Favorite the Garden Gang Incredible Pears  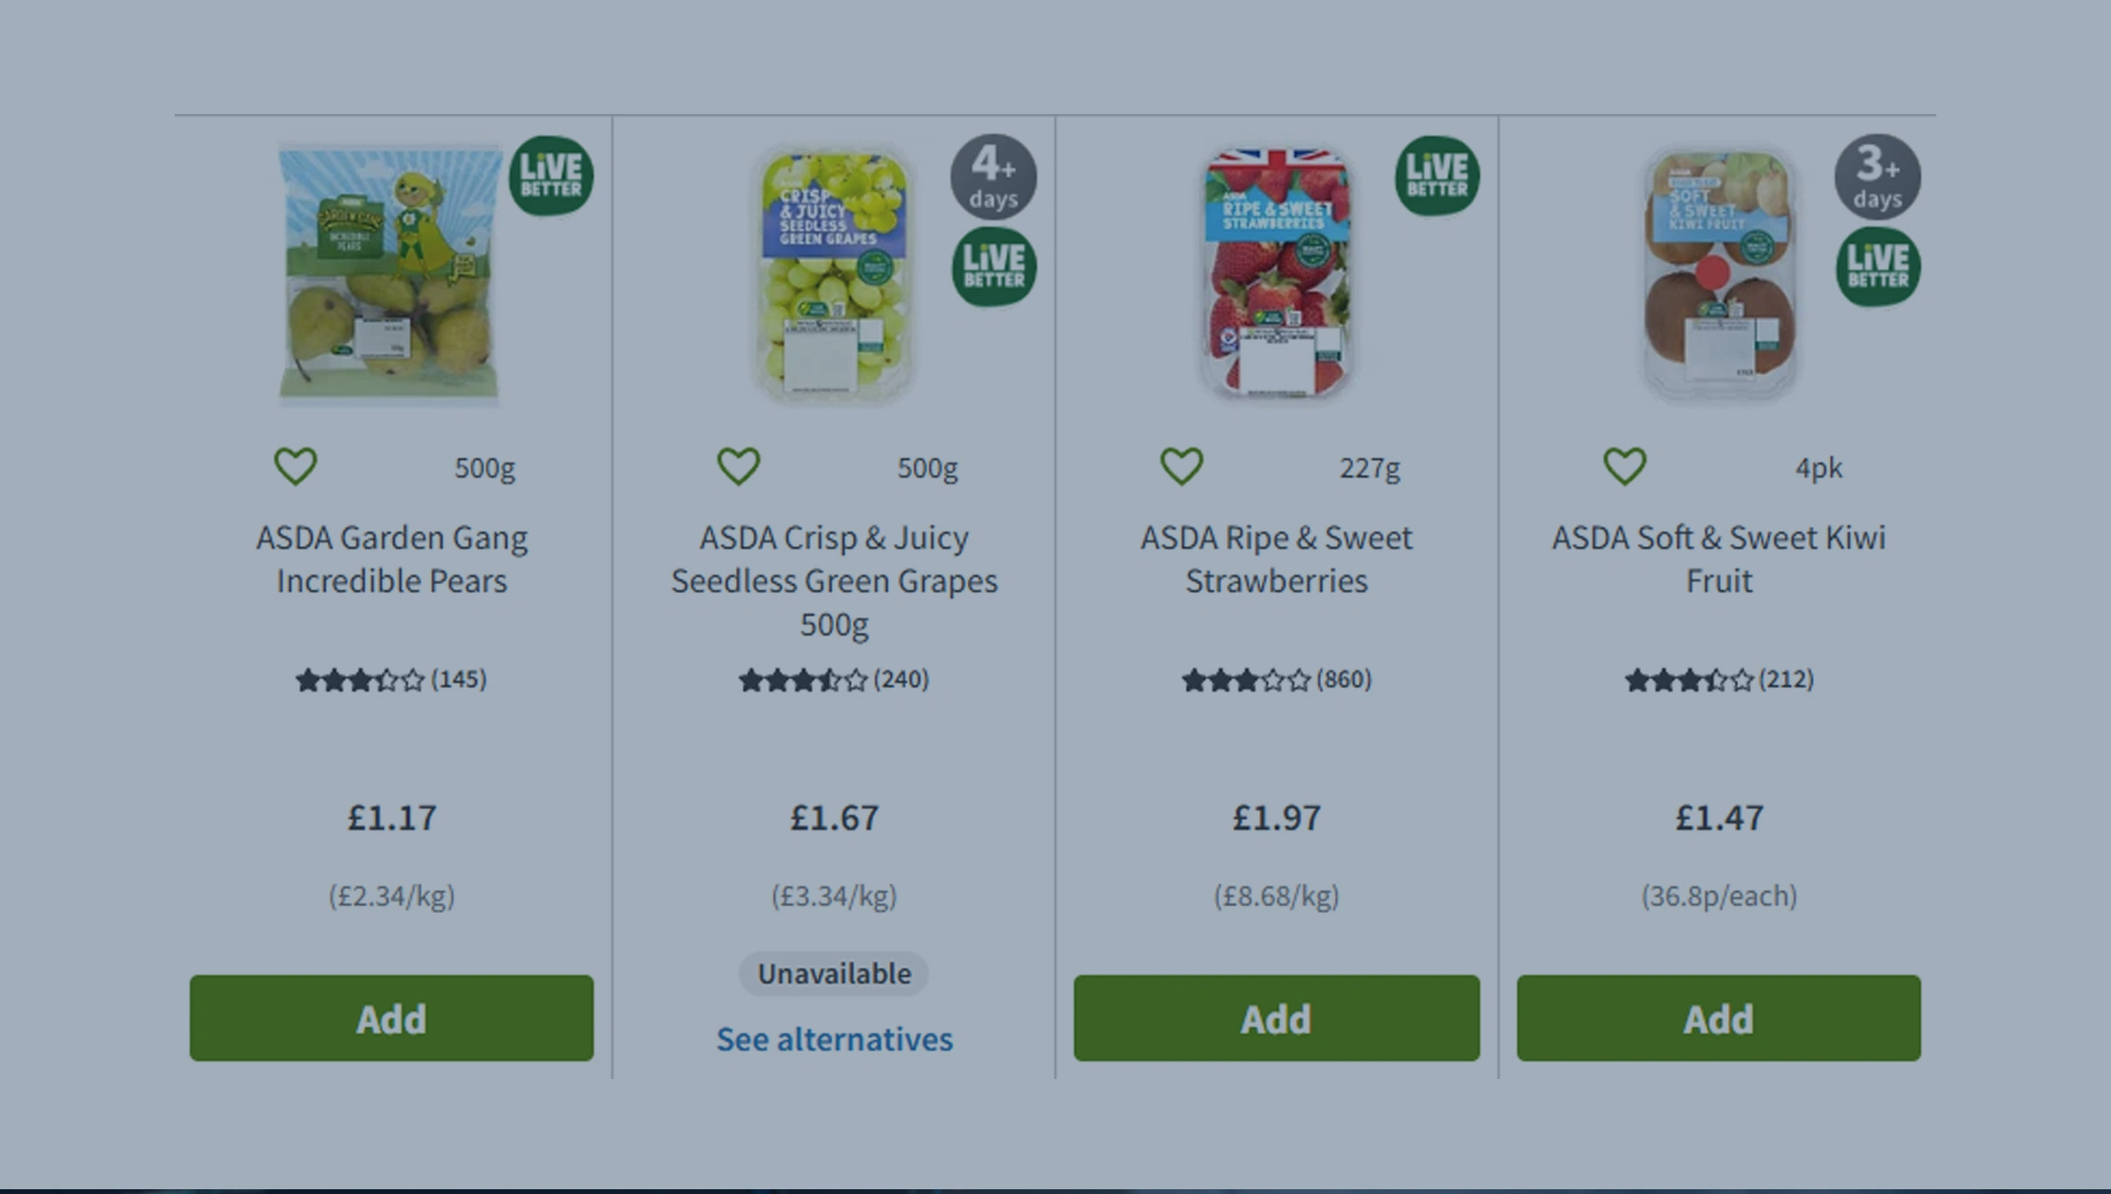[295, 466]
